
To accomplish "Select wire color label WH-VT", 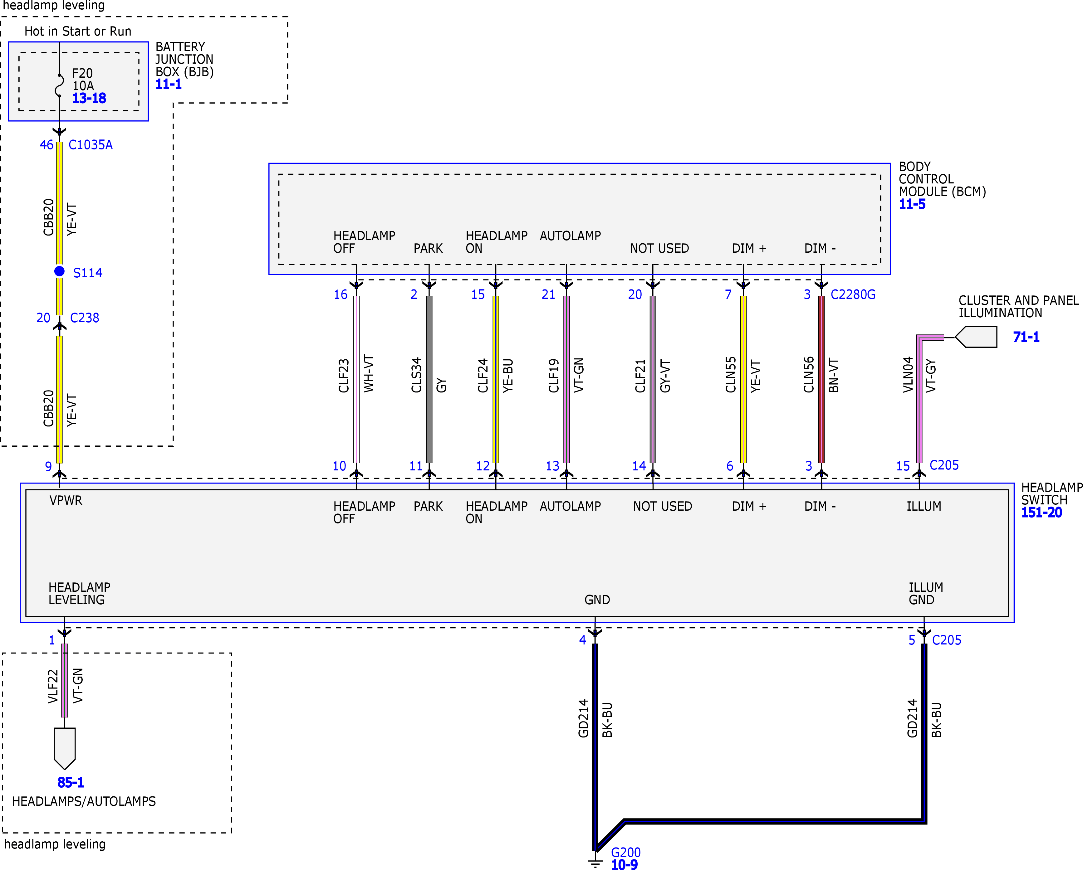I will (x=369, y=373).
